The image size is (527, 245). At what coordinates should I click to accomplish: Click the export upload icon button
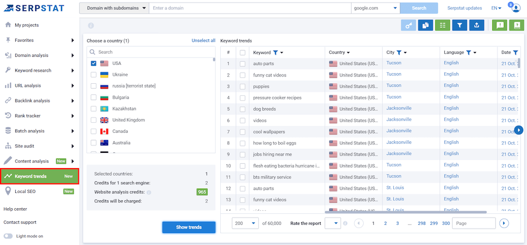pos(476,25)
